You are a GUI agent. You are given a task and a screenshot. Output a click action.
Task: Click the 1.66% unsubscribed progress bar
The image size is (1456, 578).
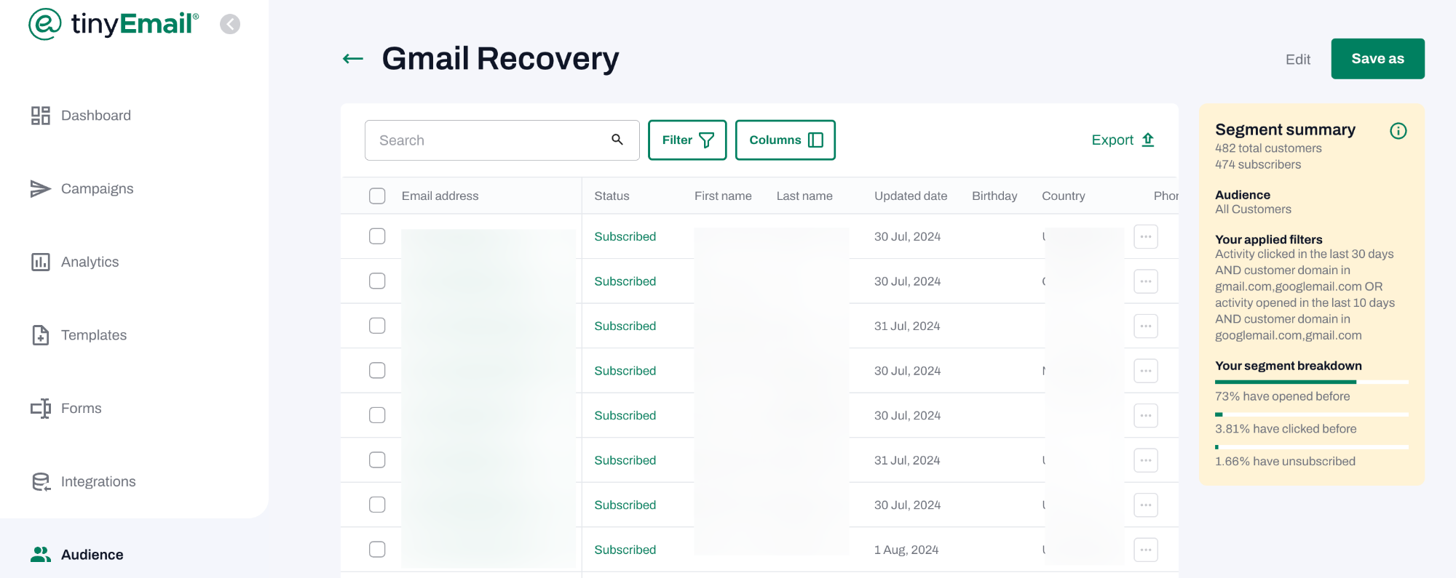pos(1312,447)
